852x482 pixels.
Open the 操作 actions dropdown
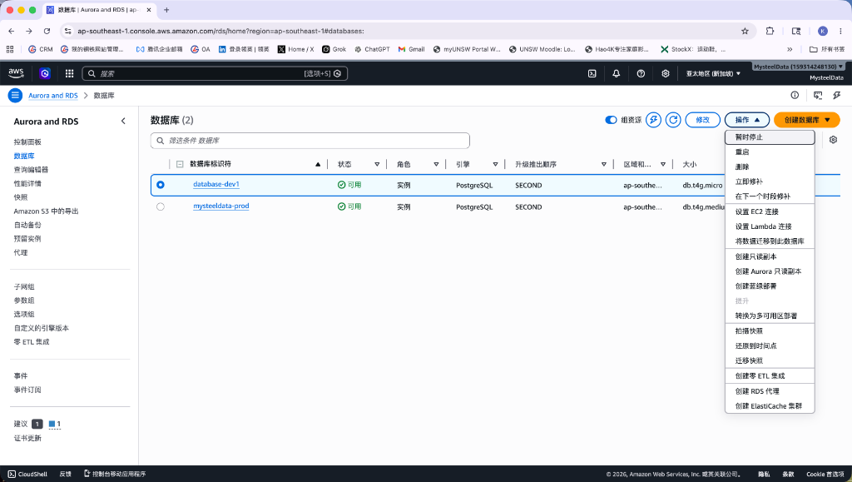click(x=747, y=120)
